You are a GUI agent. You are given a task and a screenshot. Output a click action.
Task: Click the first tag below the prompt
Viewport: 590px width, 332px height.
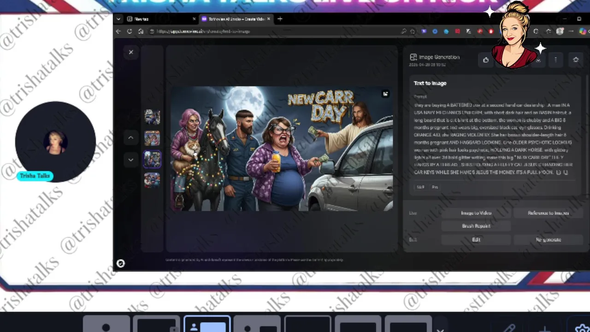coord(420,187)
